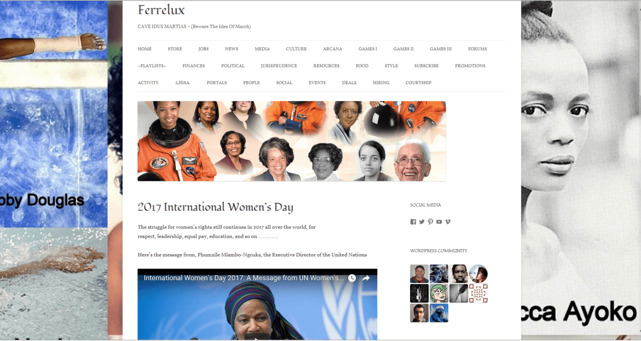Image resolution: width=641 pixels, height=341 pixels.
Task: Open the GAMES II menu item
Action: point(403,49)
